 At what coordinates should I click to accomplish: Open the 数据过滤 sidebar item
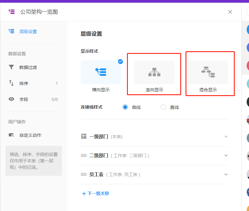click(28, 67)
